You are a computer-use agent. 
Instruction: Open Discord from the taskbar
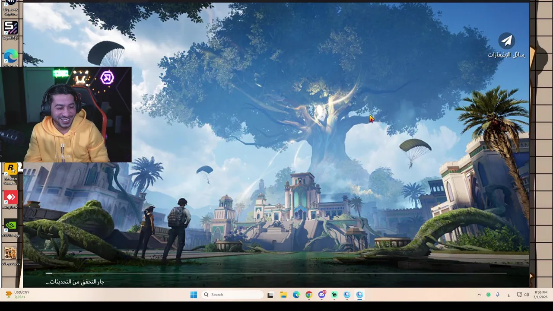pyautogui.click(x=322, y=295)
